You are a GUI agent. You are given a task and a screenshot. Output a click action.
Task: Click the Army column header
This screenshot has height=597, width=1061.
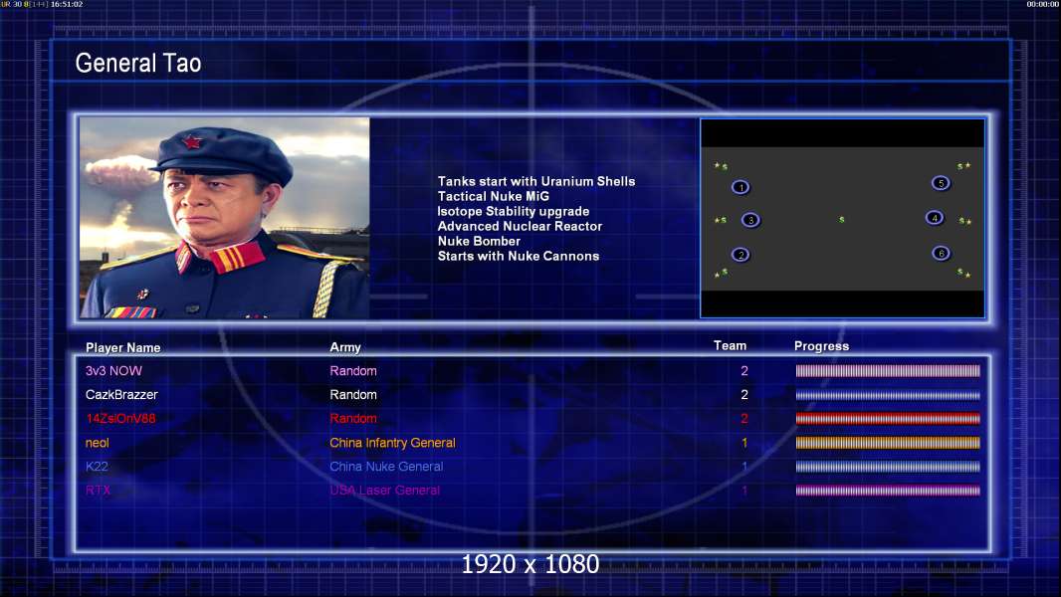coord(345,347)
